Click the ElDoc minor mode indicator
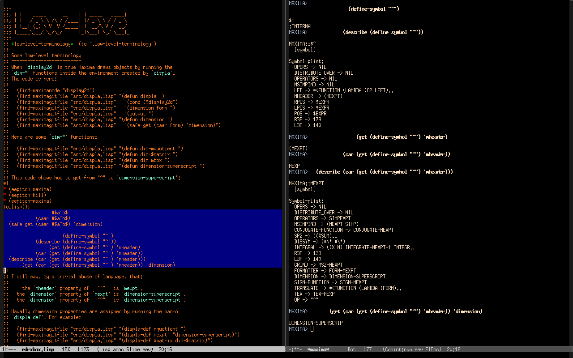This screenshot has width=573, height=358. (432, 349)
